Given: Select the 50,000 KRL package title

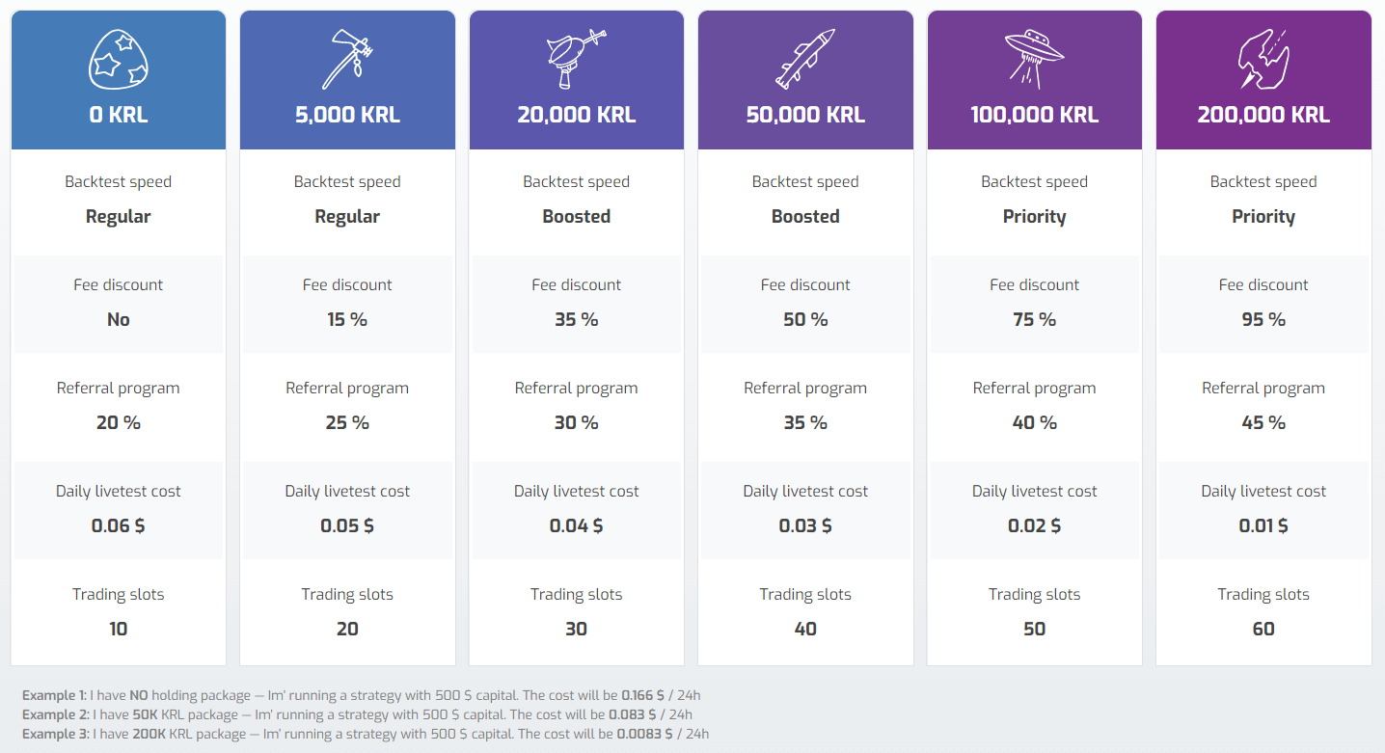Looking at the screenshot, I should [x=805, y=115].
